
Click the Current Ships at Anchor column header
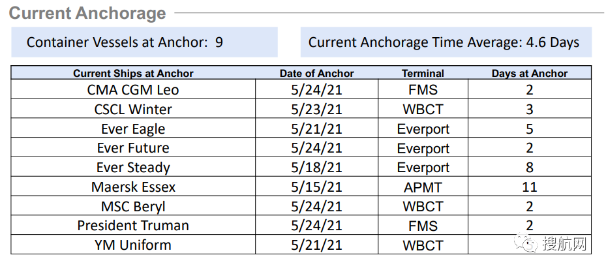point(133,74)
